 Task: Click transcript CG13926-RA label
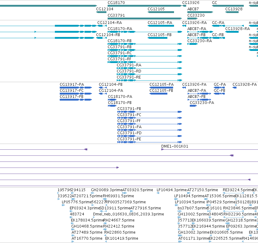[195, 22]
